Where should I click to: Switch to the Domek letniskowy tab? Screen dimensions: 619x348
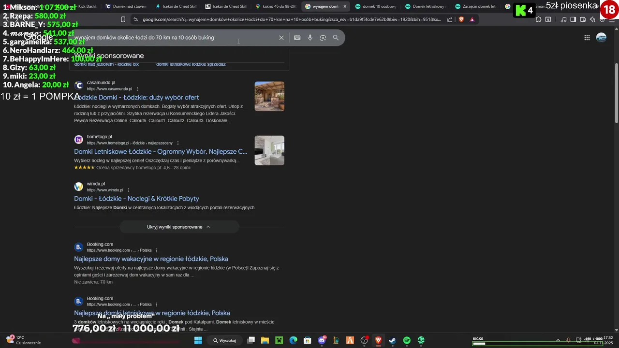(x=426, y=6)
